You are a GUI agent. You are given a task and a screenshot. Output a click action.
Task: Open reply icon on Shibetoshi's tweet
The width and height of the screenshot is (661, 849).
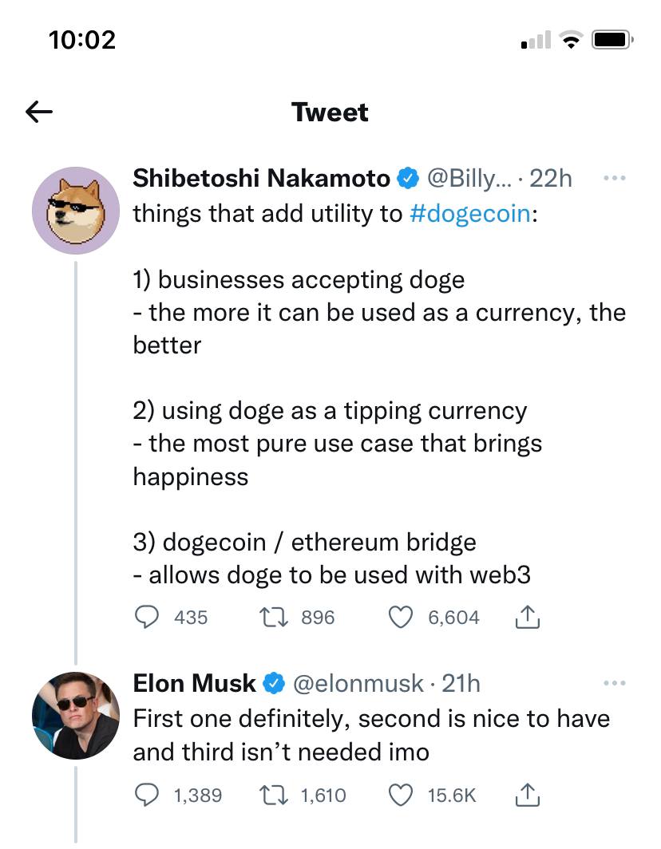tap(146, 617)
